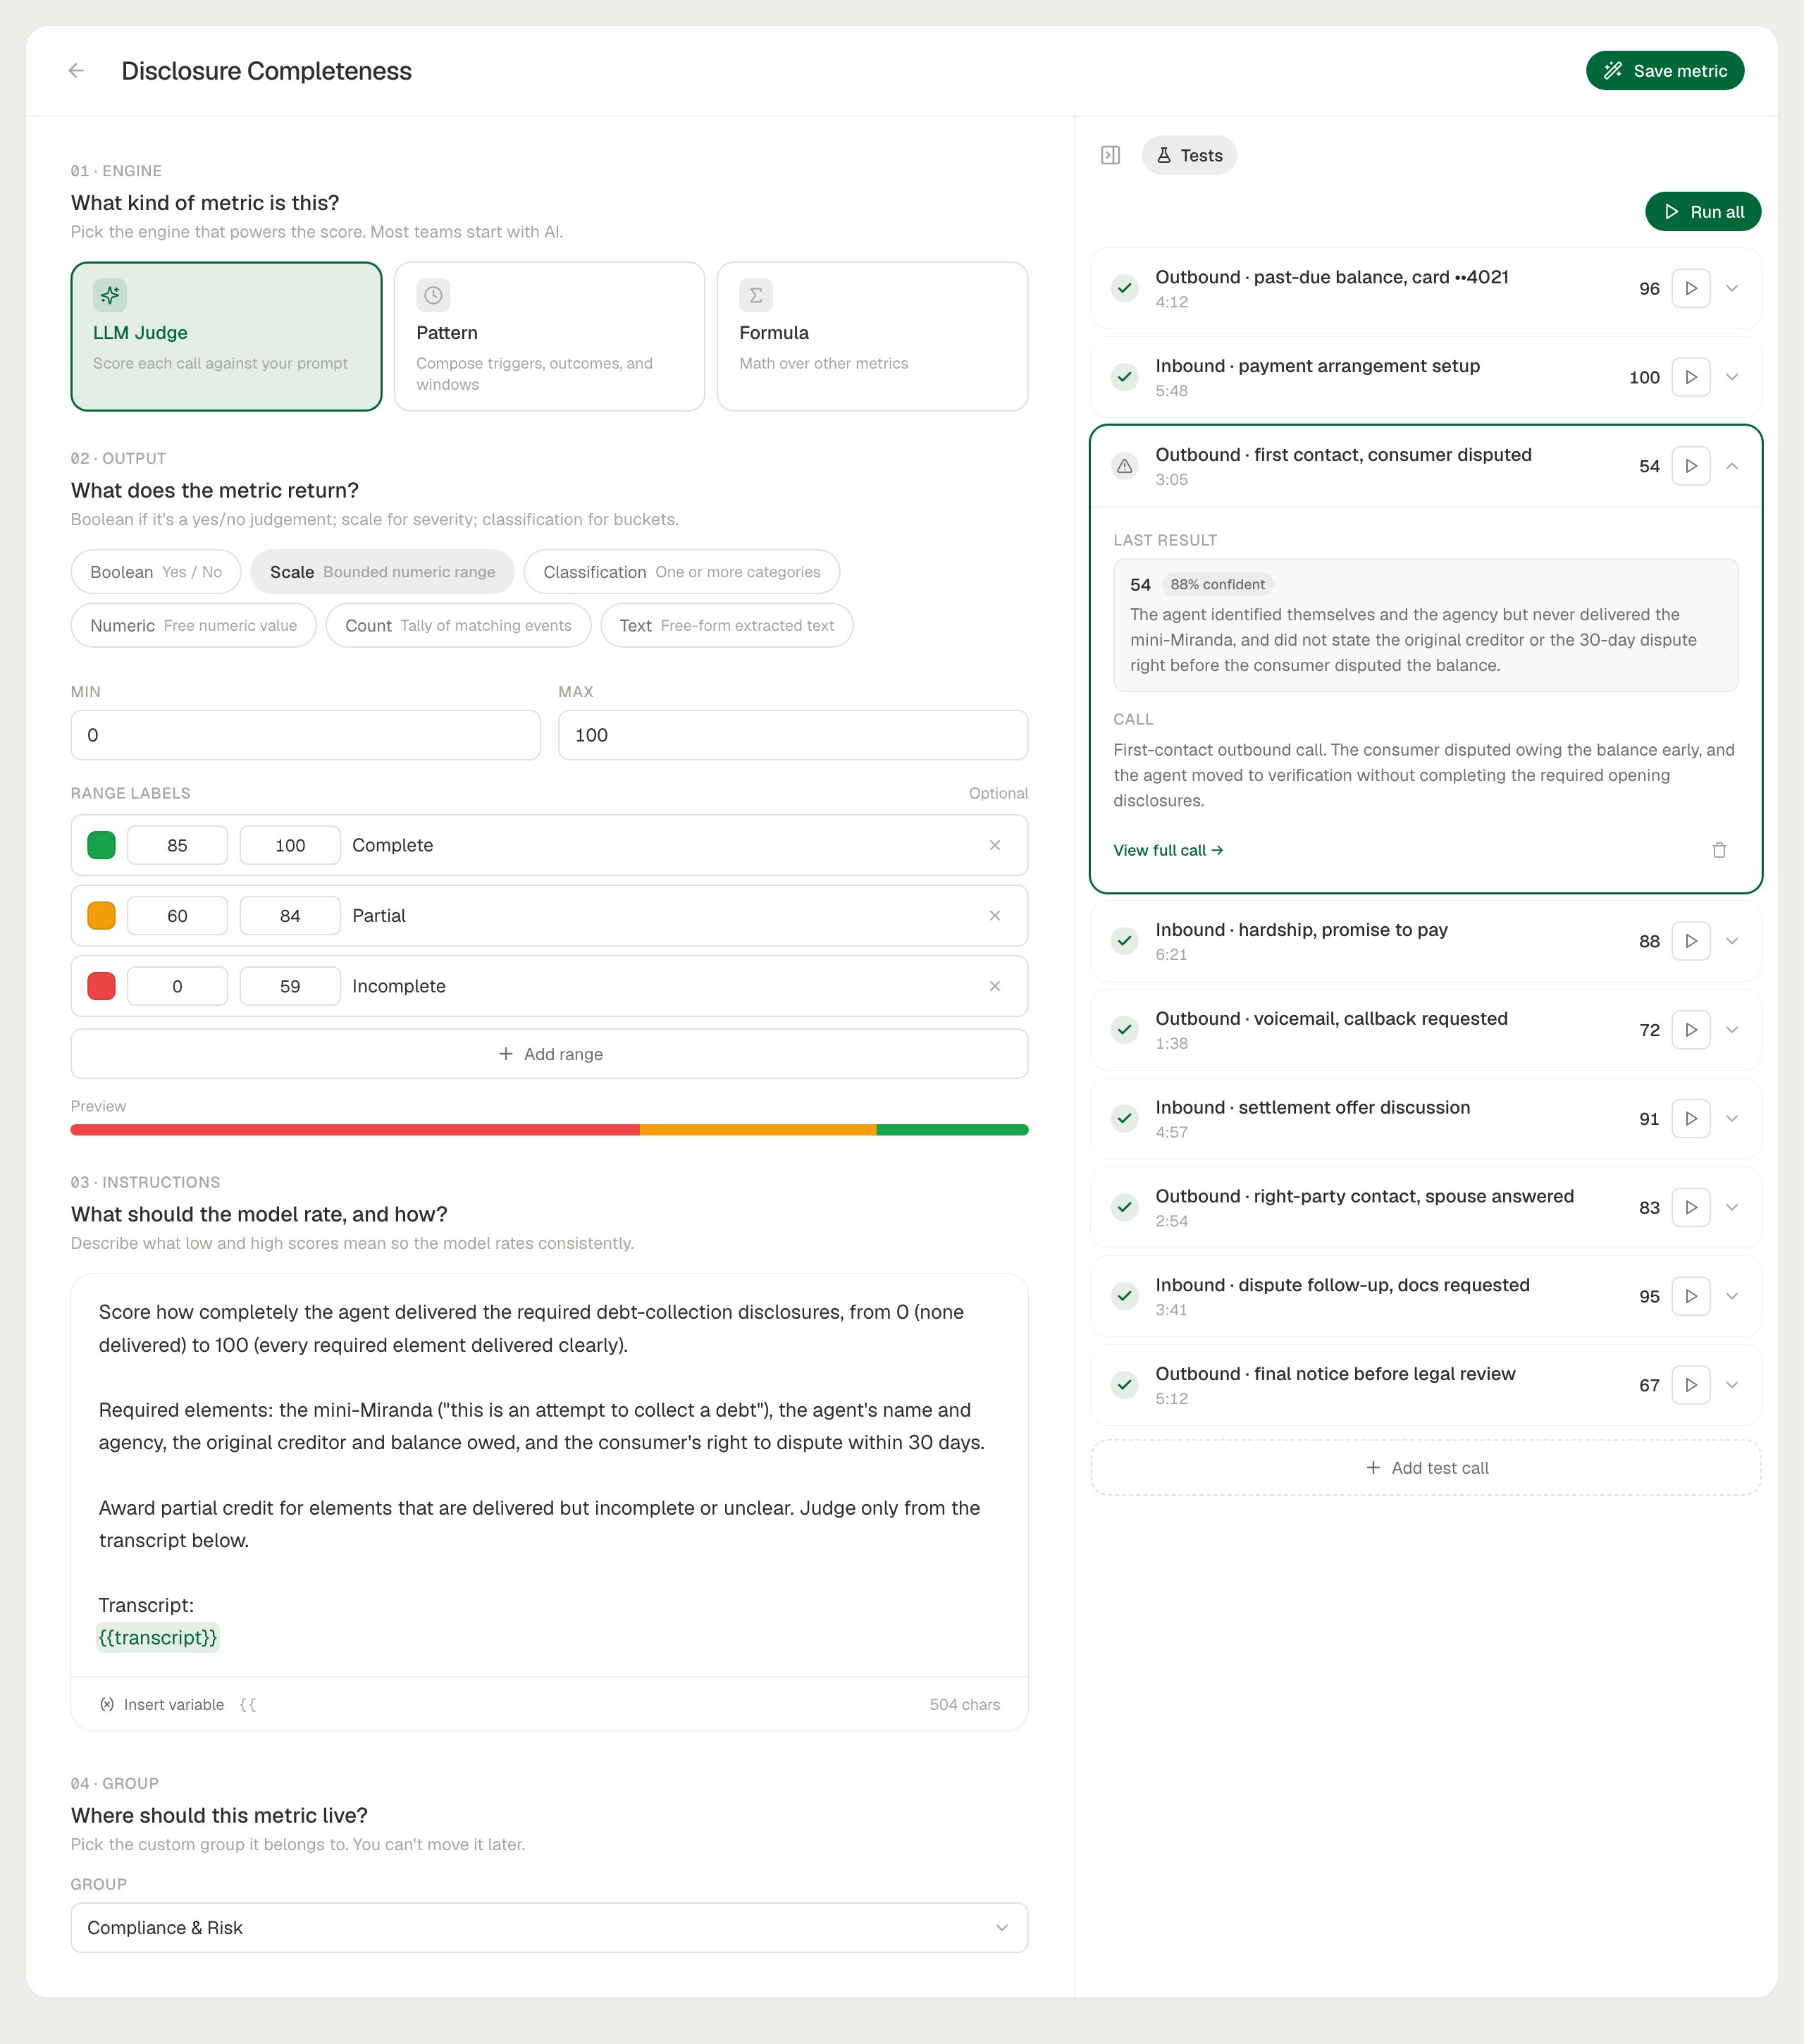The height and width of the screenshot is (2044, 1804).
Task: Remove the Partial range label
Action: 995,916
